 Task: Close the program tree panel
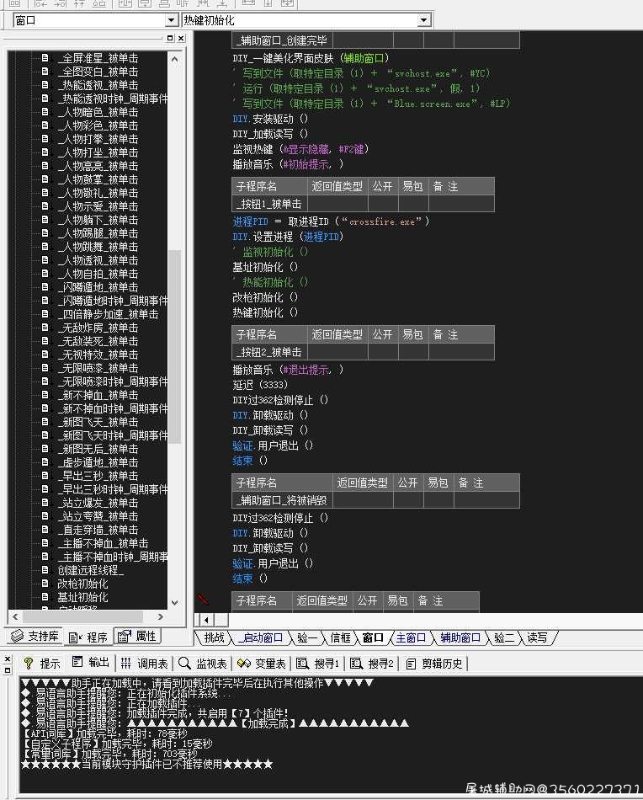pos(181,38)
